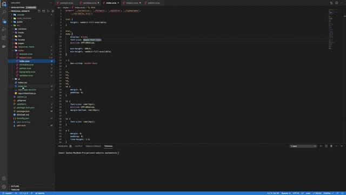Image resolution: width=346 pixels, height=195 pixels.
Task: Click the New Folder icon in Explorer header
Action: click(43, 11)
